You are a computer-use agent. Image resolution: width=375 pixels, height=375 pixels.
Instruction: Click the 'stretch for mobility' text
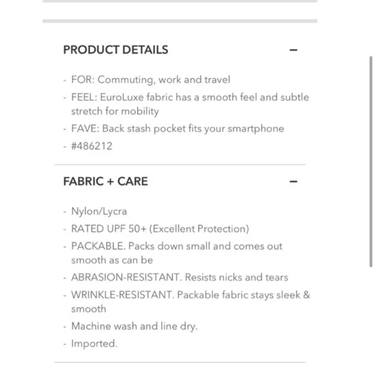(115, 111)
